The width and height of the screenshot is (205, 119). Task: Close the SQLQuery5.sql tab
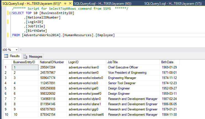[70, 3]
